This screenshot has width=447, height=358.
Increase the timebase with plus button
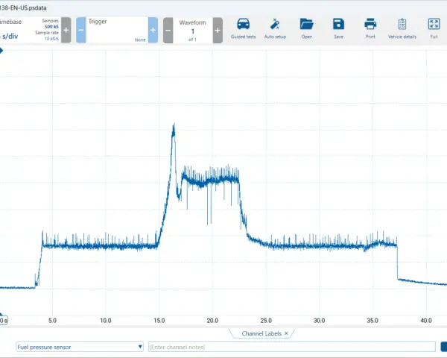pos(66,30)
